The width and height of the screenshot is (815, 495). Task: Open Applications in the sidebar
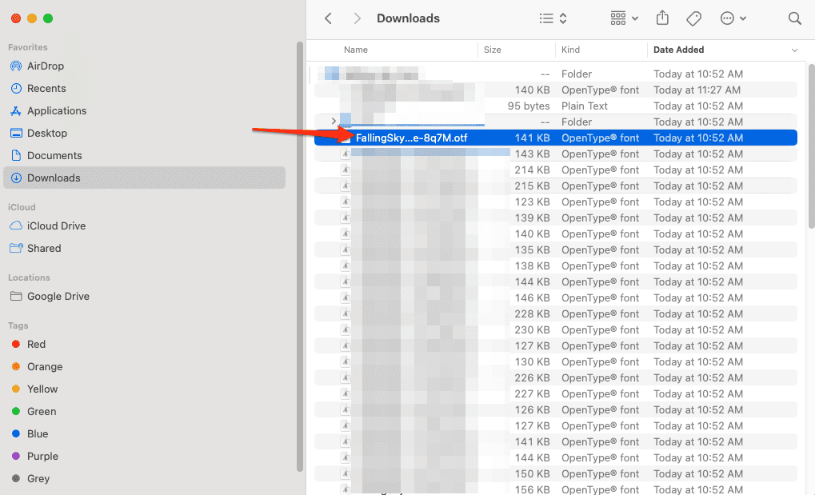pyautogui.click(x=56, y=111)
